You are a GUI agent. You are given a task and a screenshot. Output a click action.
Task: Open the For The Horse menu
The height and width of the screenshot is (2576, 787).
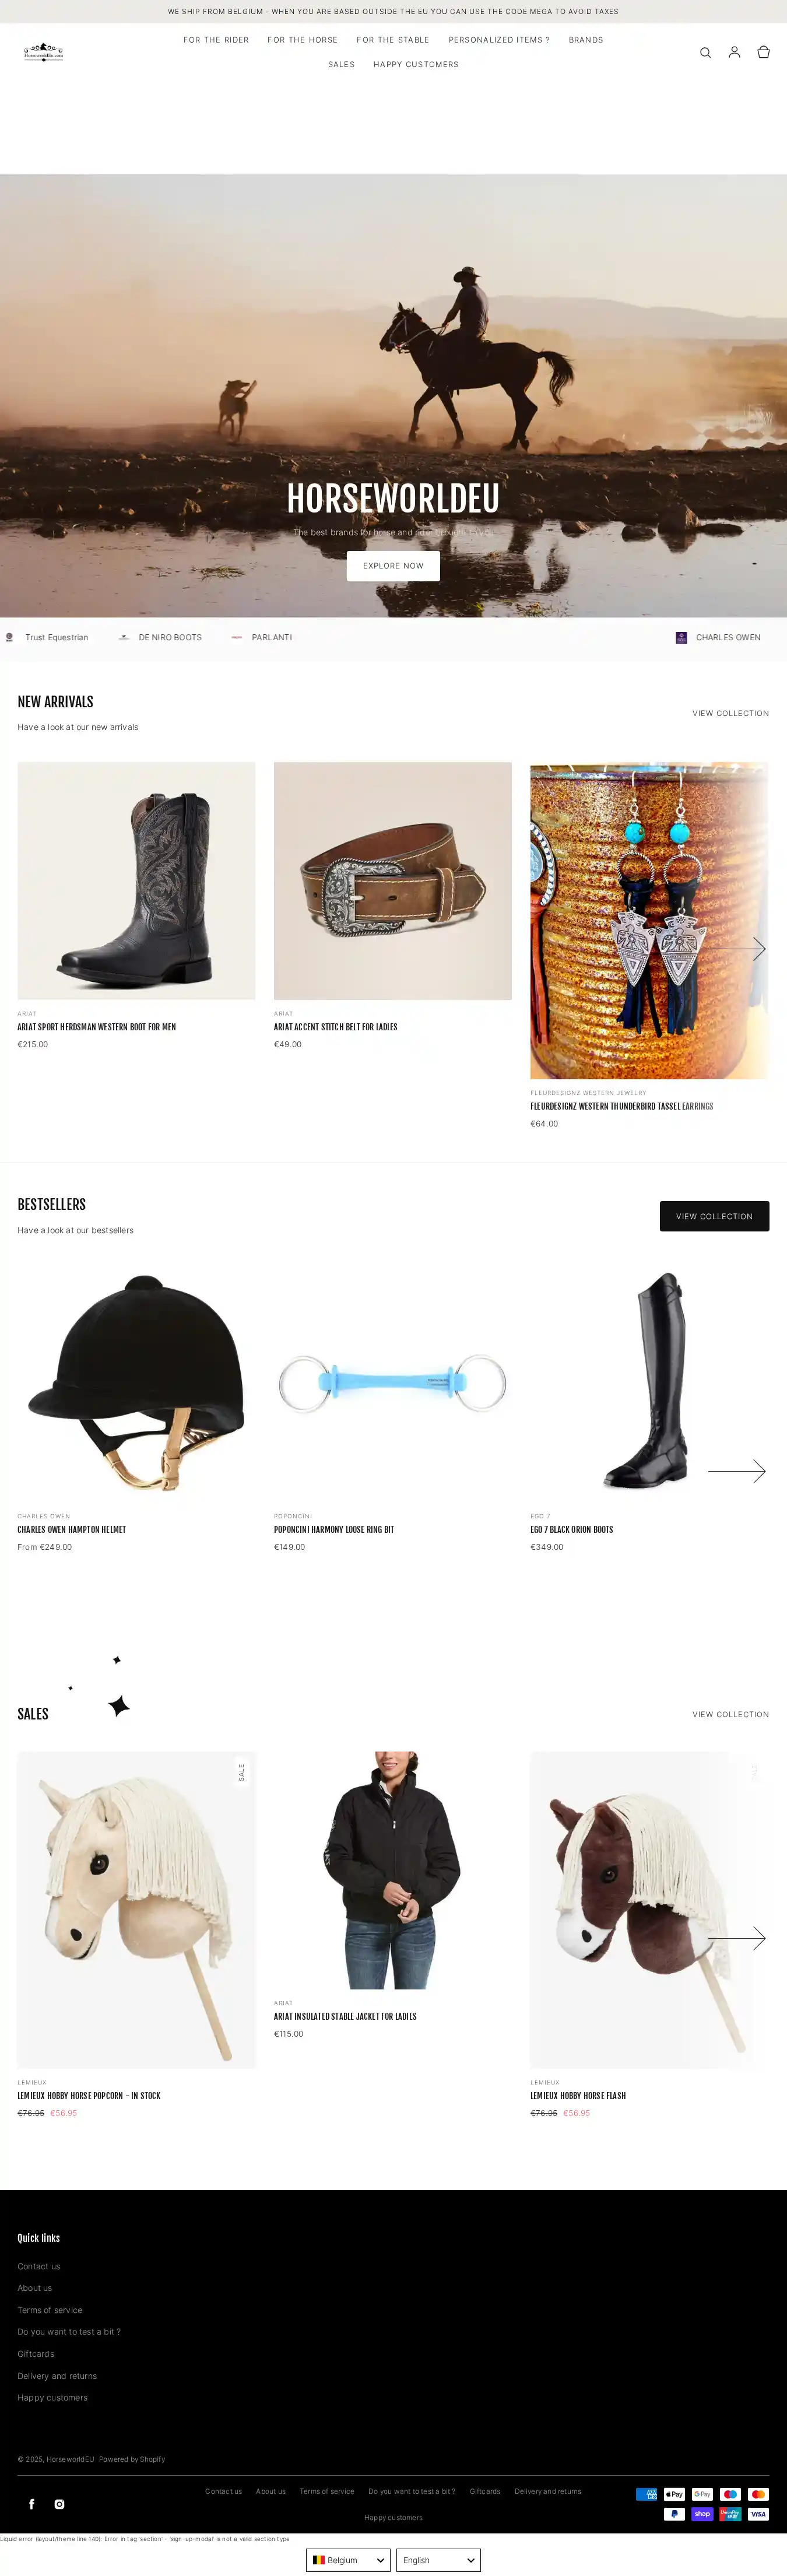302,40
